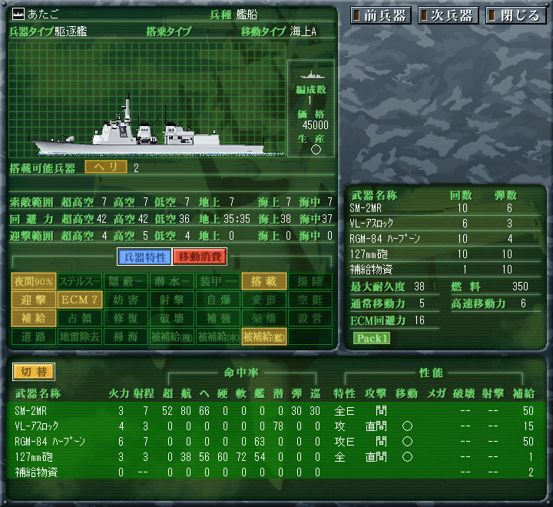Select the small ship formation icon
The width and height of the screenshot is (553, 507).
tap(312, 75)
